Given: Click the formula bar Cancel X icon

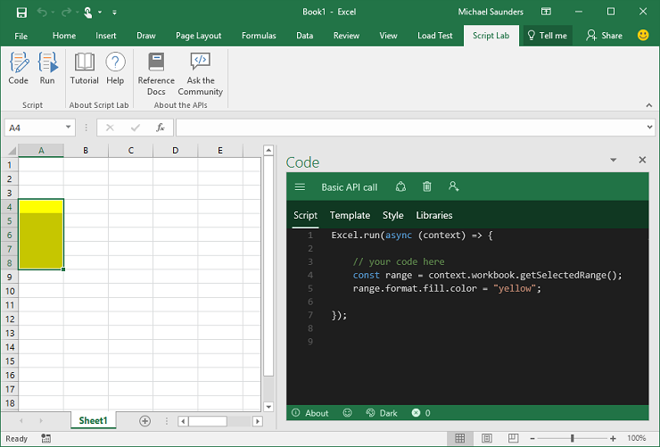Looking at the screenshot, I should coord(110,128).
